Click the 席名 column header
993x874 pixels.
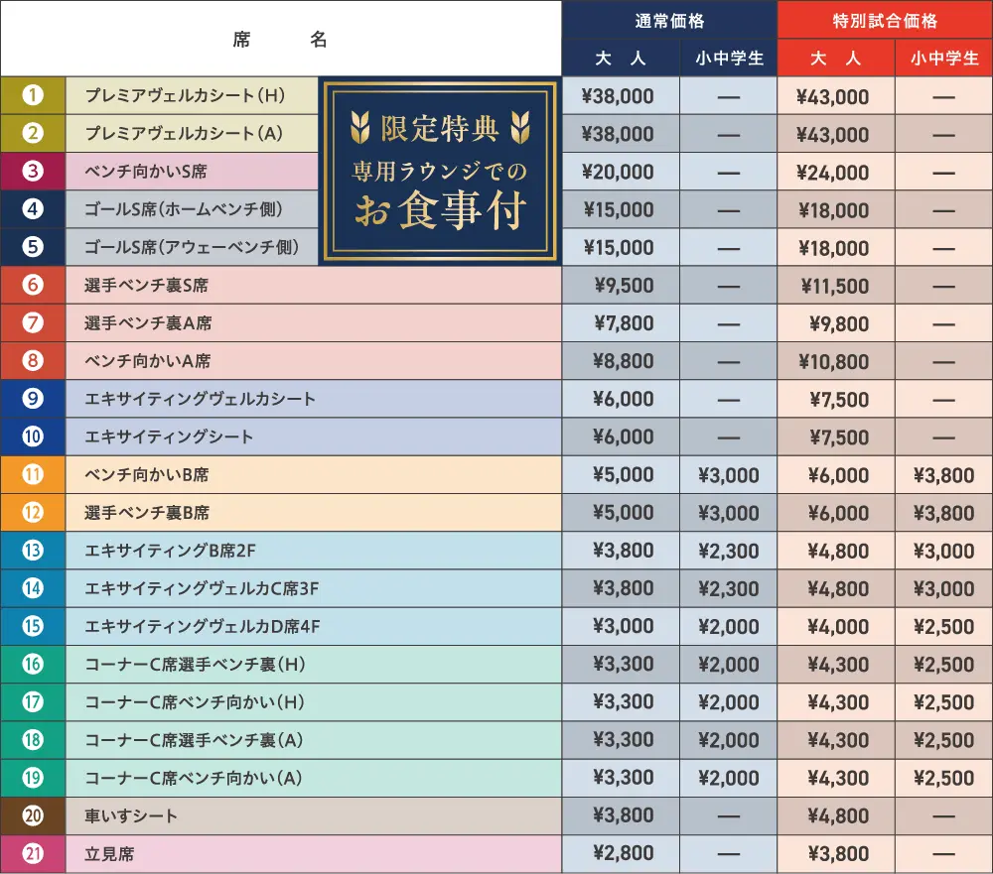click(x=280, y=40)
